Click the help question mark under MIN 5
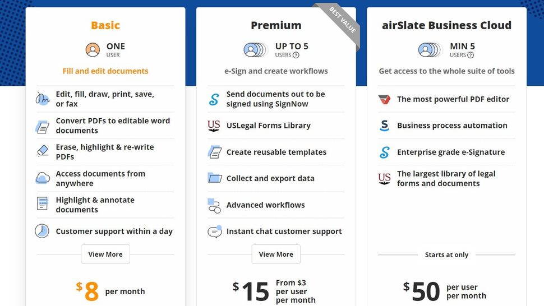The width and height of the screenshot is (544, 306). [x=471, y=55]
